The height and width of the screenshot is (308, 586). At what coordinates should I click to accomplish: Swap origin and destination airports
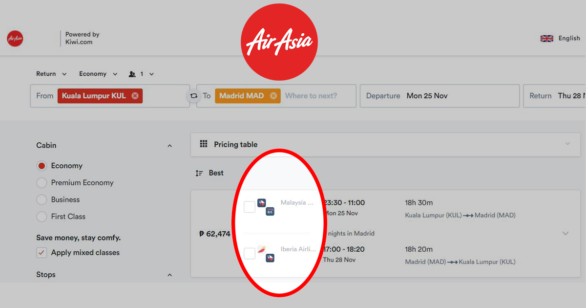193,96
